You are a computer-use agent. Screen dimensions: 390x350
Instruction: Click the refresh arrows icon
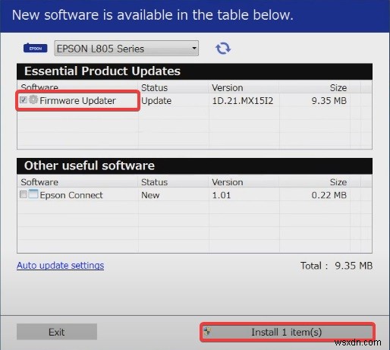pyautogui.click(x=223, y=48)
